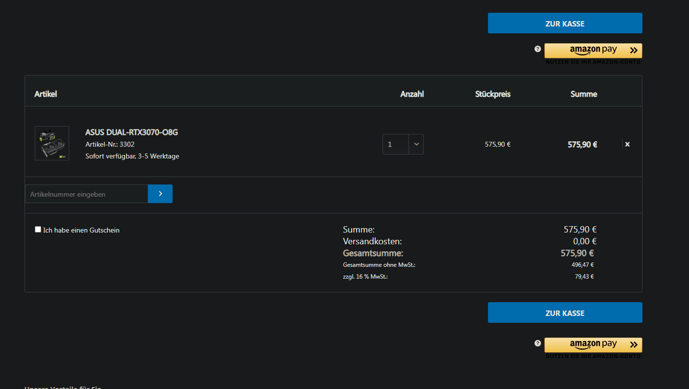The image size is (689, 389).
Task: Open the Anzahl quantity dropdown
Action: point(403,144)
